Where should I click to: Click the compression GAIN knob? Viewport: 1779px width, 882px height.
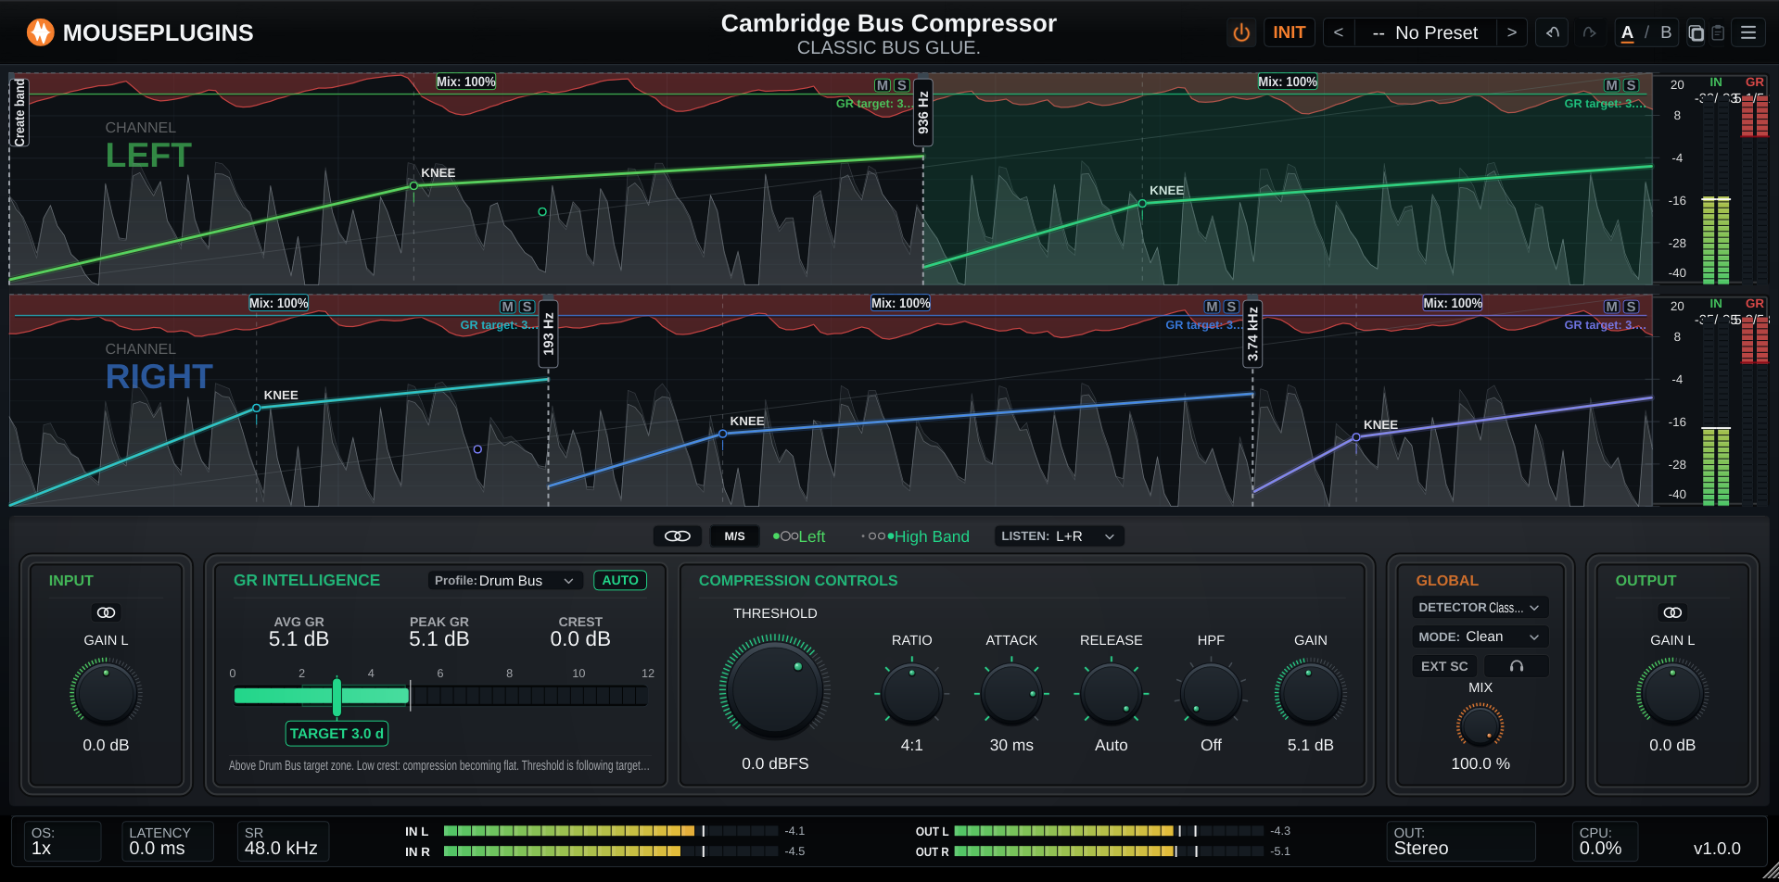(1310, 692)
